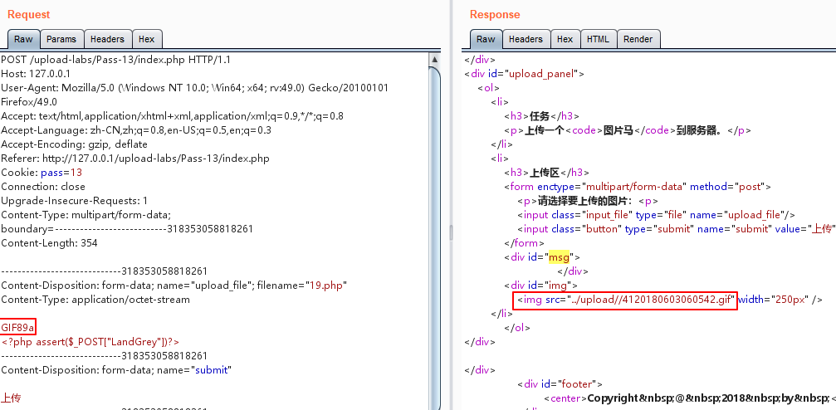This screenshot has height=410, width=836.
Task: Open the Response Headers tab
Action: point(526,39)
